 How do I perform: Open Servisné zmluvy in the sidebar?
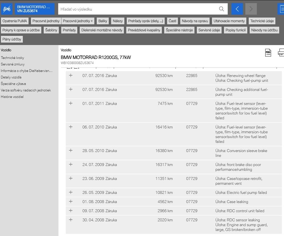[x=12, y=64]
